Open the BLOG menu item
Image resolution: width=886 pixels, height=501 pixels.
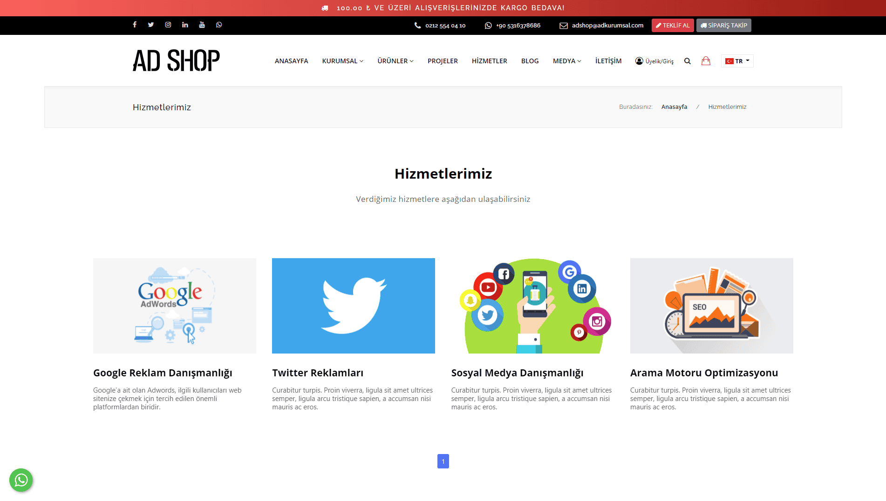(530, 61)
